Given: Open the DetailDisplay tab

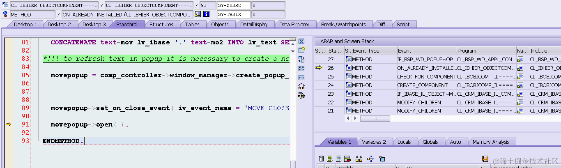Looking at the screenshot, I should point(254,24).
